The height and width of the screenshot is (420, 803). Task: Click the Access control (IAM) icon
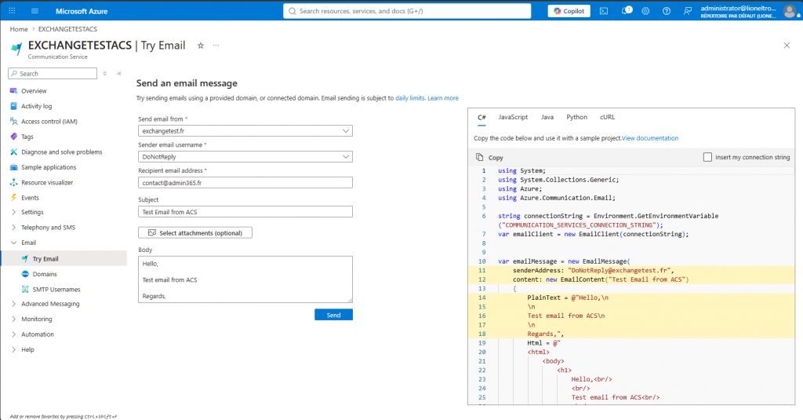pyautogui.click(x=14, y=122)
